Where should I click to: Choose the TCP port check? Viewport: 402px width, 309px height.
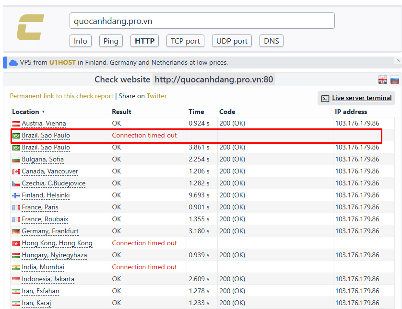click(x=185, y=41)
